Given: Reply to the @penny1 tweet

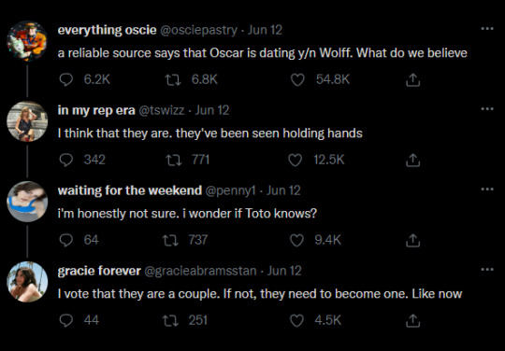Looking at the screenshot, I should click(x=66, y=240).
